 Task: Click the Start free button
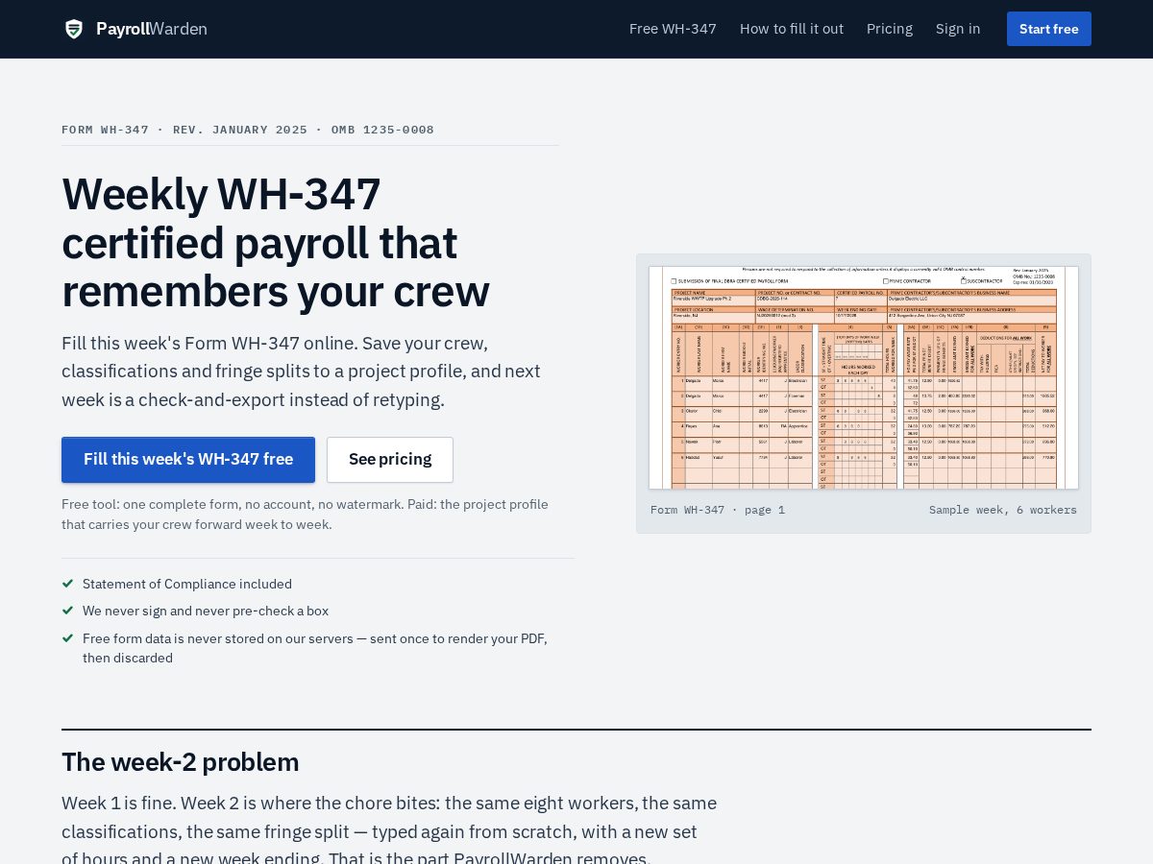click(x=1049, y=29)
